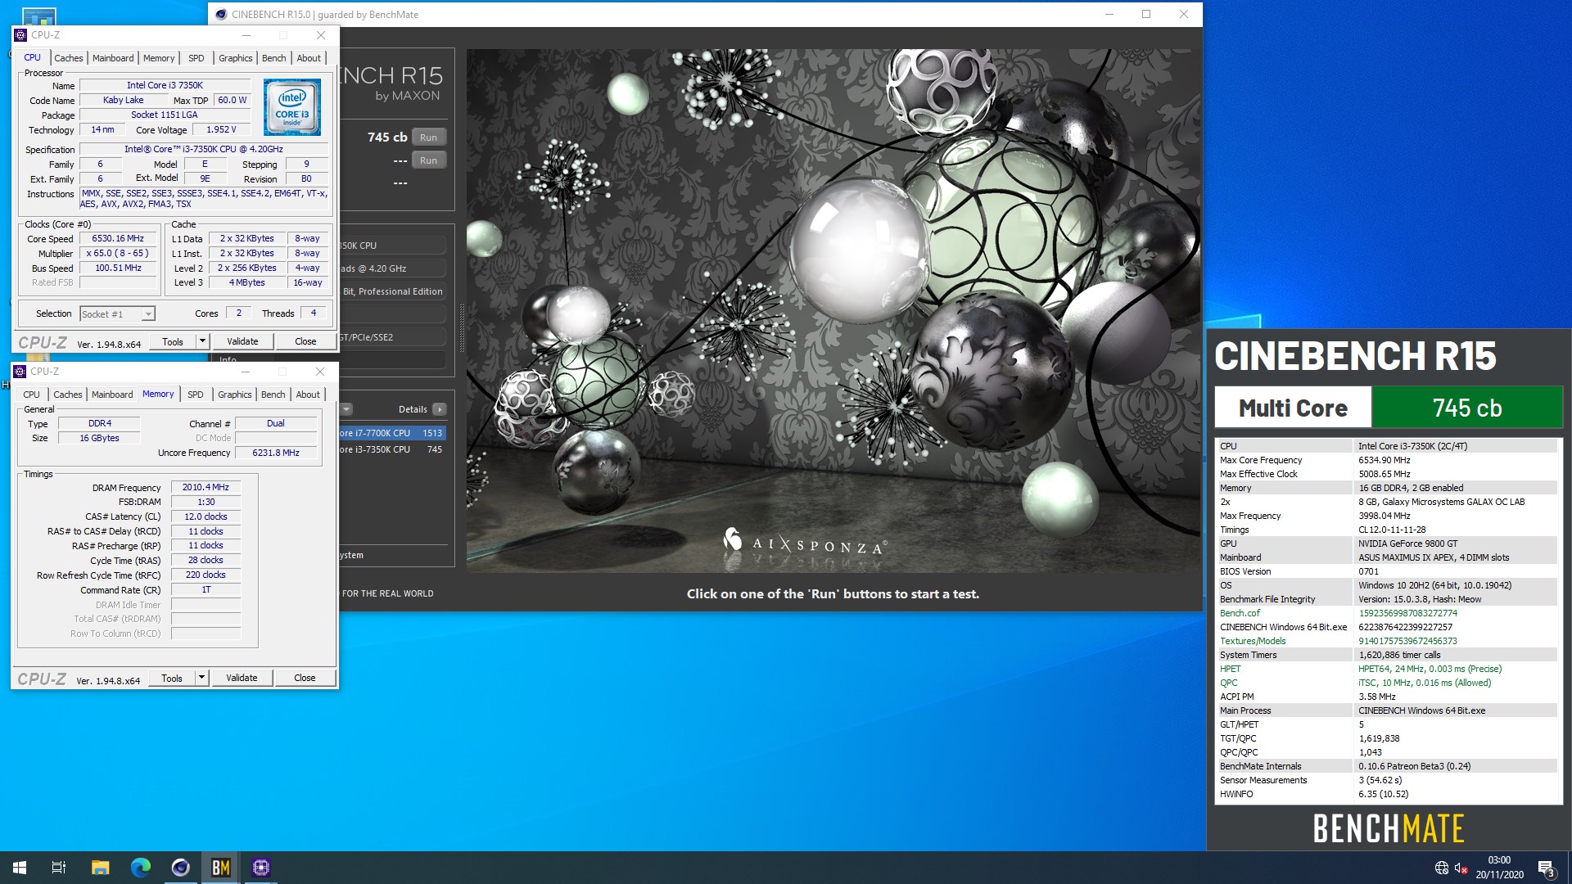The width and height of the screenshot is (1572, 884).
Task: Open About tab in lower CPU-Z
Action: coord(308,395)
